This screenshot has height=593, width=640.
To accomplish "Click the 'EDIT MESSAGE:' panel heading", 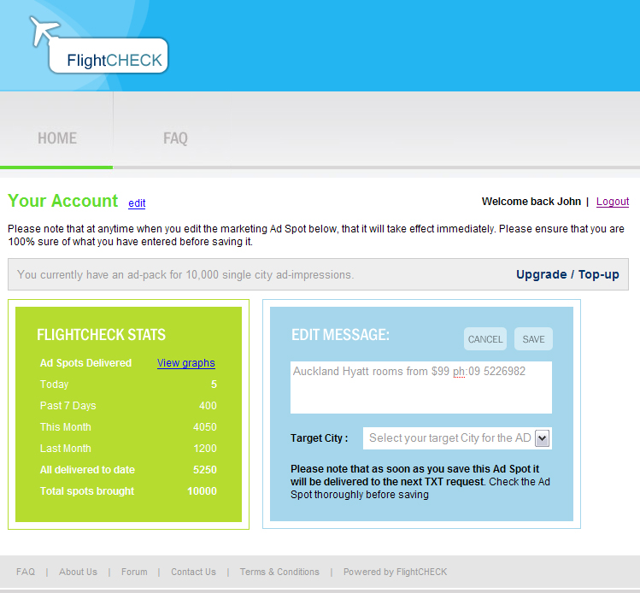I will point(340,335).
